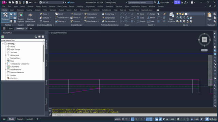Open the Toolspace palette
The width and height of the screenshot is (218, 122).
pos(5,17)
